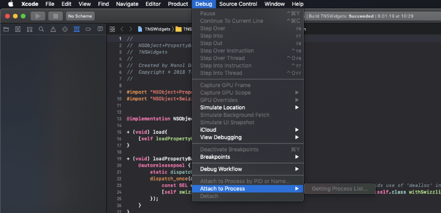Show the Debug navigator
The height and width of the screenshot is (213, 441).
77,29
